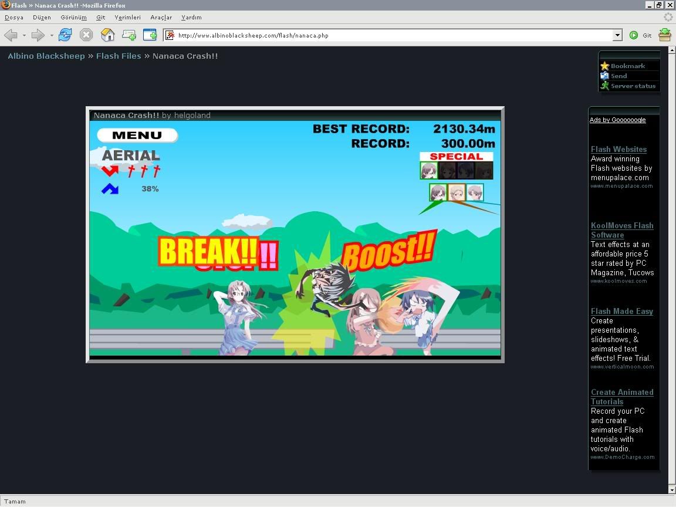Click the blue up-arrow aerial icon
This screenshot has height=507, width=676.
click(110, 188)
